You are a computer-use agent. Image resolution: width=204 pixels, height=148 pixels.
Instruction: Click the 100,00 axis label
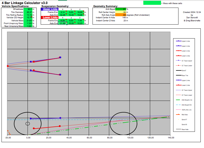pos(130,138)
